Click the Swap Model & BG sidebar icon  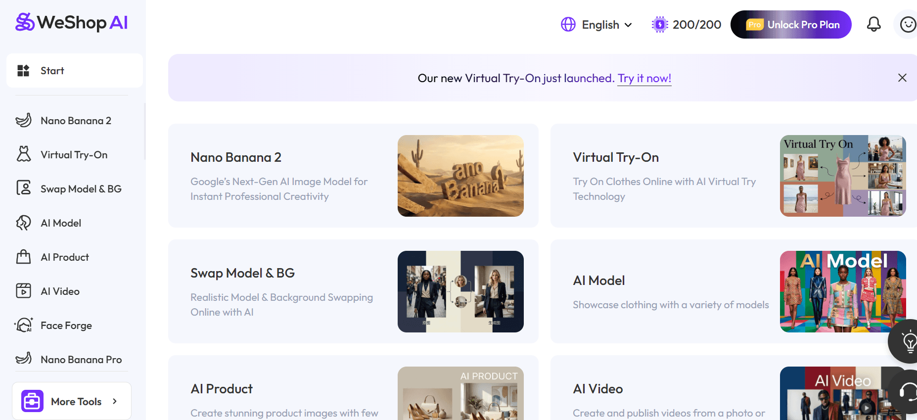23,188
